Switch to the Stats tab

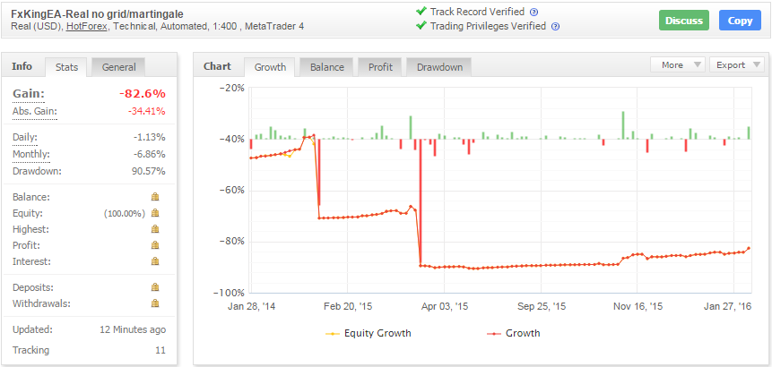coord(66,67)
